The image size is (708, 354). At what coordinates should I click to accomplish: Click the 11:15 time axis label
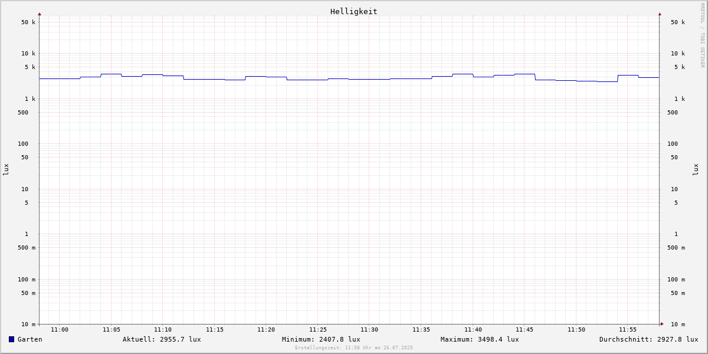(215, 330)
